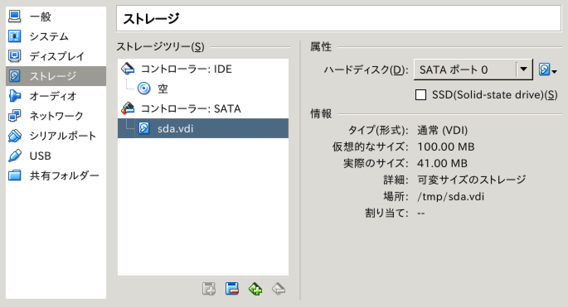Click the remove controller icon

(232, 288)
